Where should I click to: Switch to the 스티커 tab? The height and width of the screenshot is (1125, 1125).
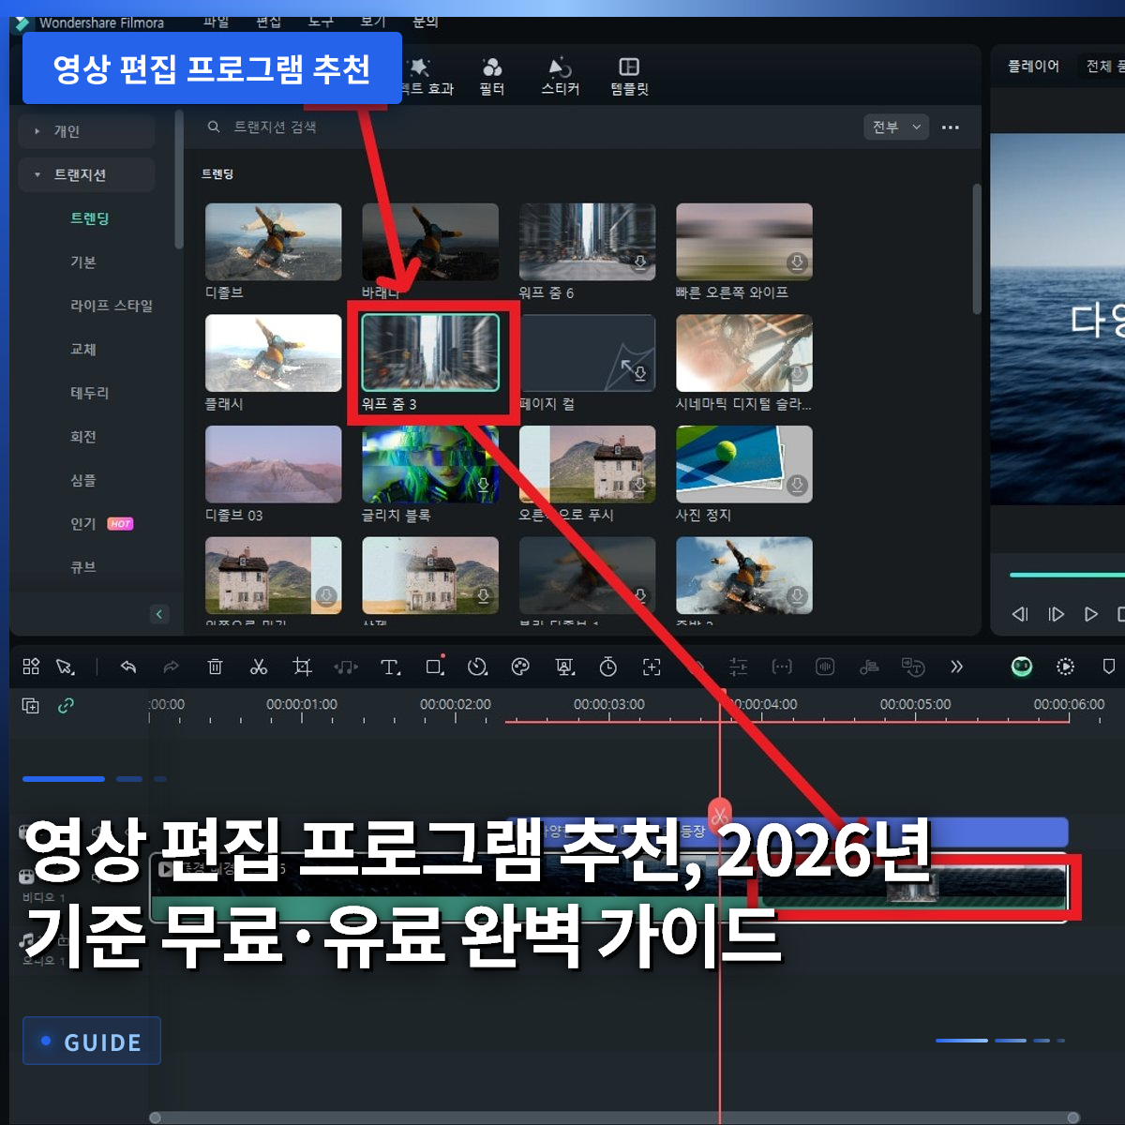pos(561,76)
